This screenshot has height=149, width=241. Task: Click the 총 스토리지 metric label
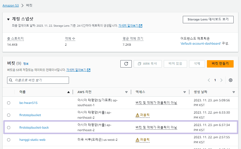15,39
